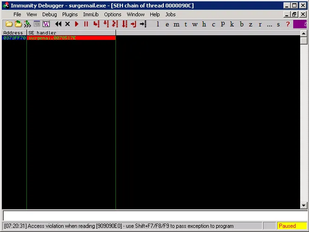
Task: Show executable modules with 'e' button
Action: tap(167, 24)
